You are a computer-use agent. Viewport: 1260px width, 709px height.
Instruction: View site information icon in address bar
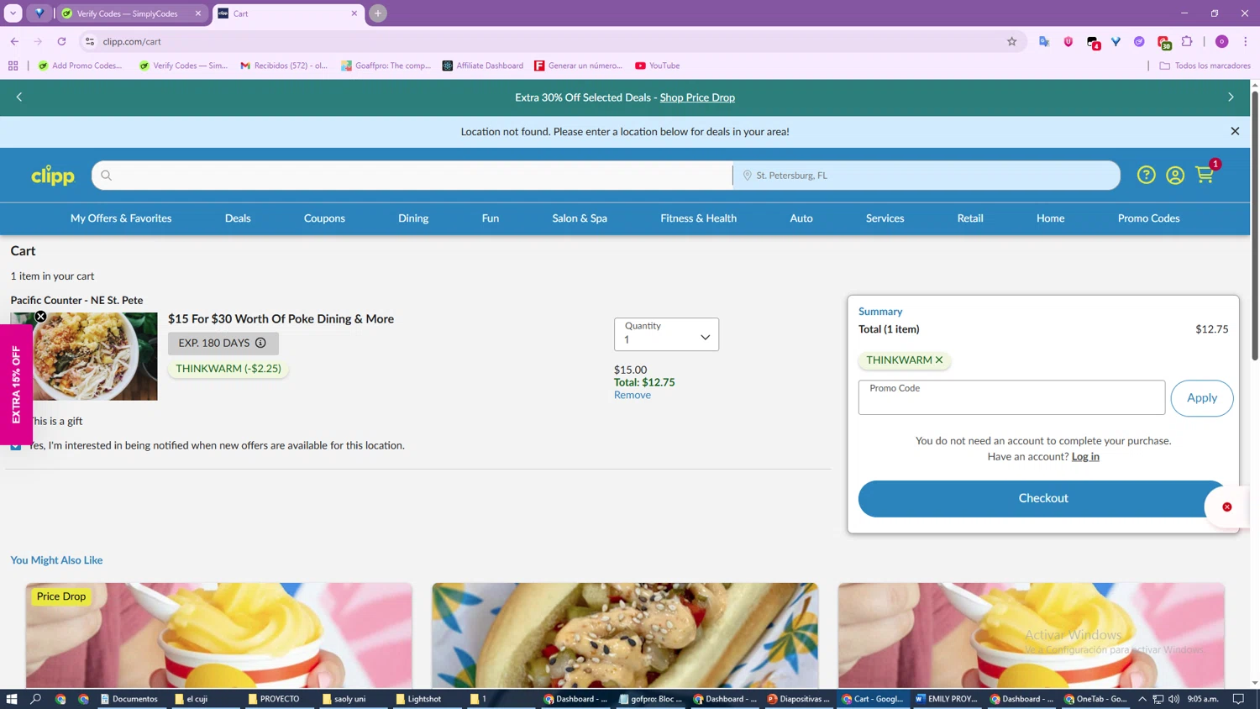pos(90,41)
